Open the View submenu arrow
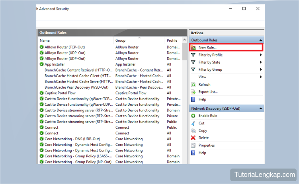299x184 pixels. click(261, 77)
